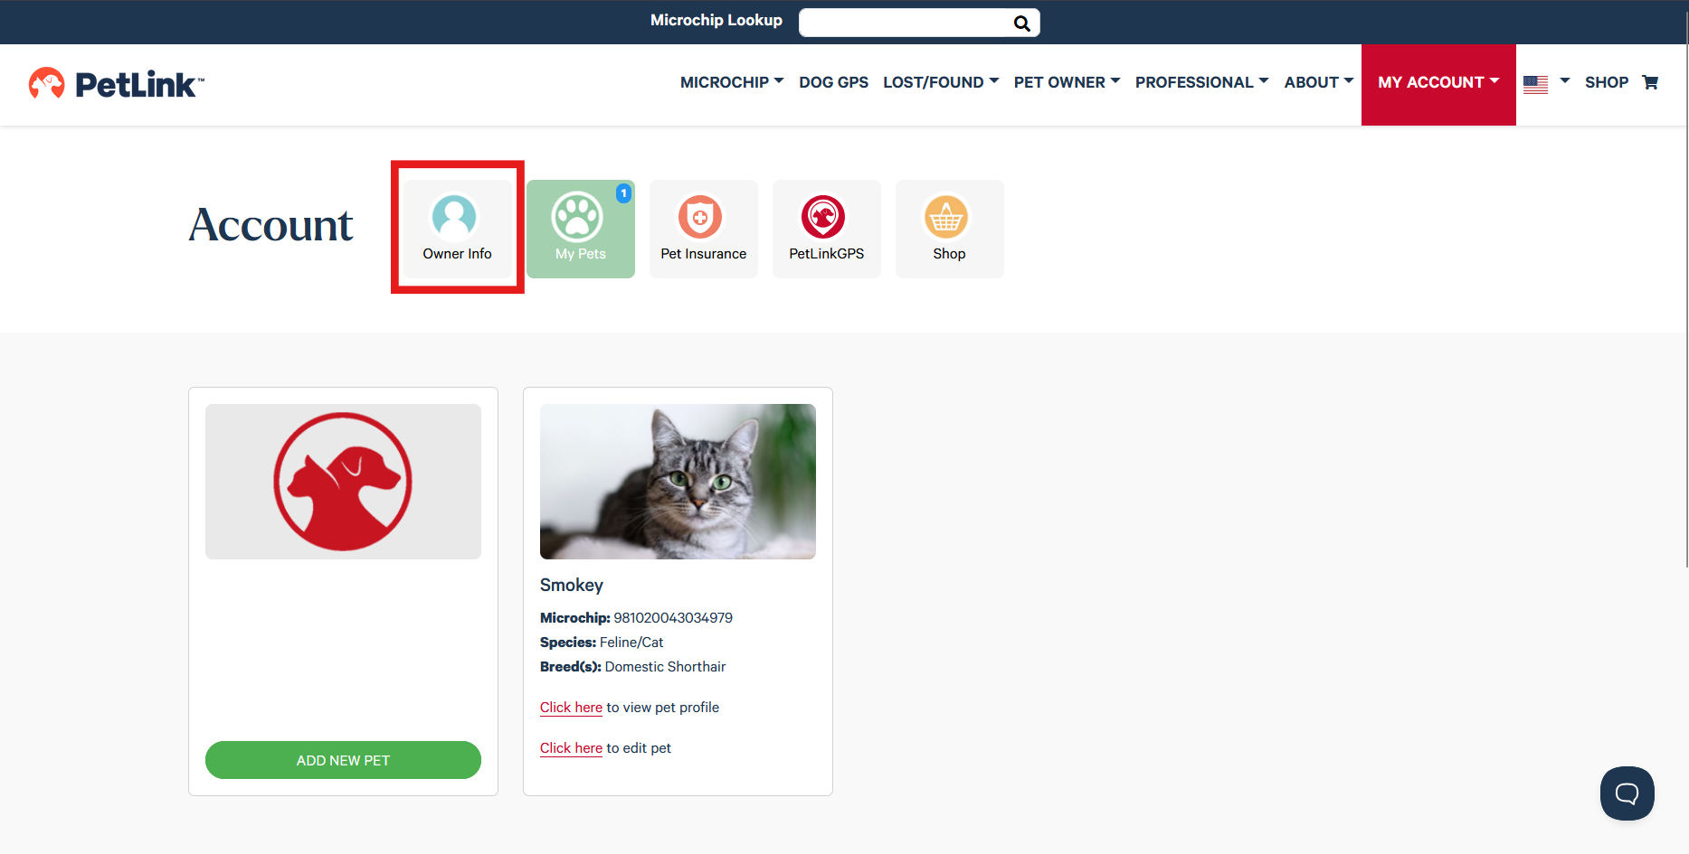Click the Smokey pet name

pyautogui.click(x=571, y=585)
